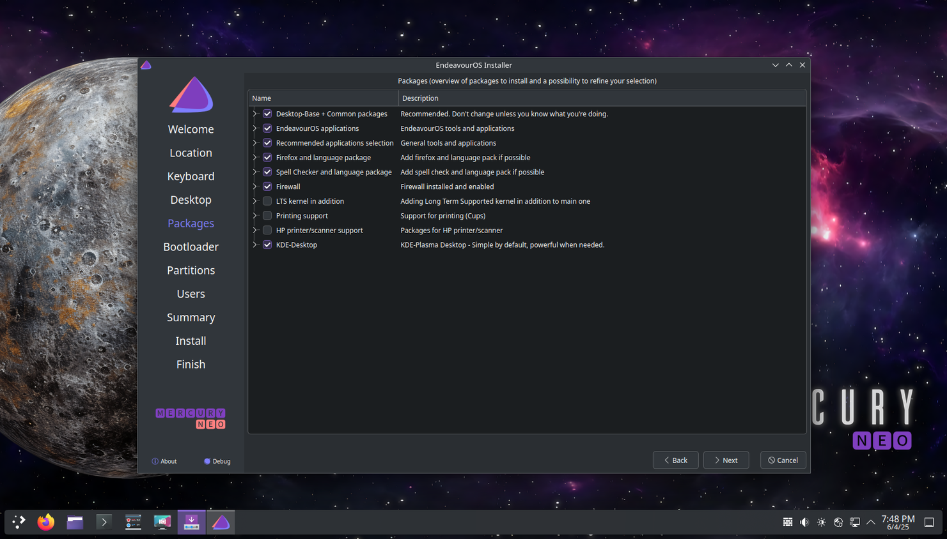This screenshot has height=539, width=947.
Task: Enable the Printing support checkbox
Action: pos(267,216)
